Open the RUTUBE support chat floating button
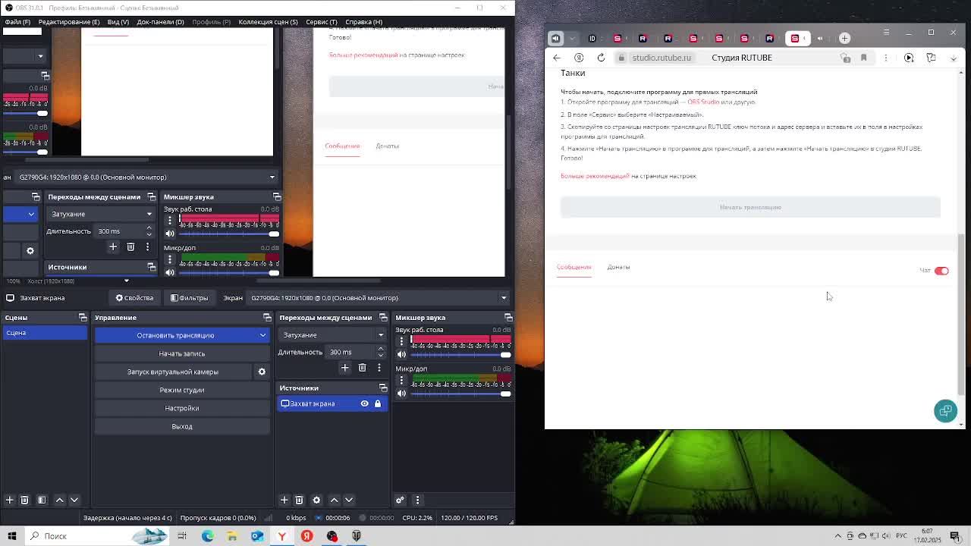The image size is (971, 546). (x=945, y=411)
